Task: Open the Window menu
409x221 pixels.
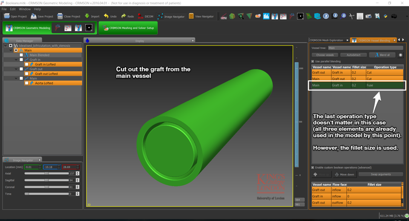Action: tap(25, 9)
